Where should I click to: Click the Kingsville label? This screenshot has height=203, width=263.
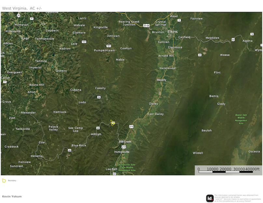click(101, 27)
